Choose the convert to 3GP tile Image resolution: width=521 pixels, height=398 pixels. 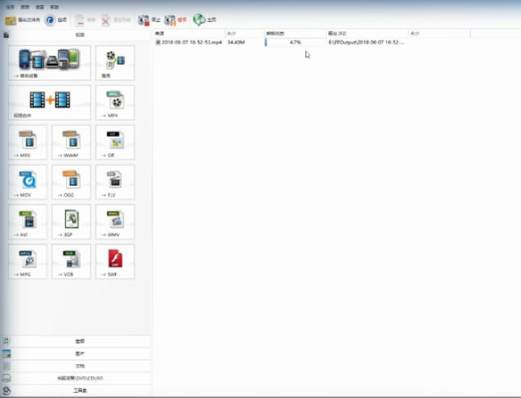click(x=71, y=221)
